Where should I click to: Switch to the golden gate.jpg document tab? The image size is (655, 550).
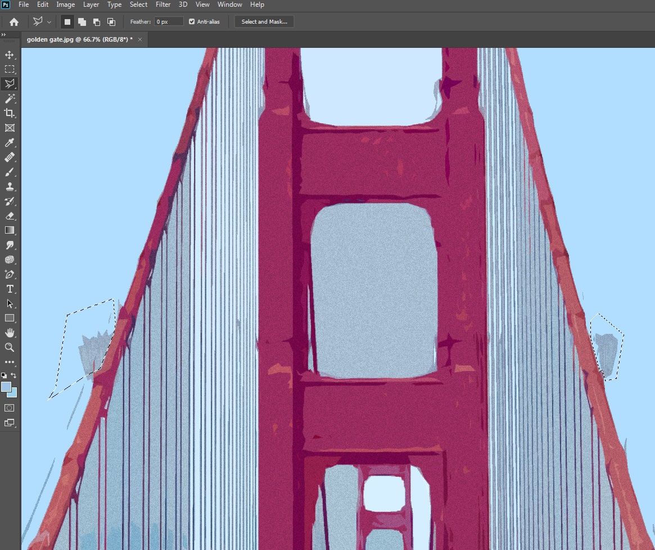[x=79, y=39]
